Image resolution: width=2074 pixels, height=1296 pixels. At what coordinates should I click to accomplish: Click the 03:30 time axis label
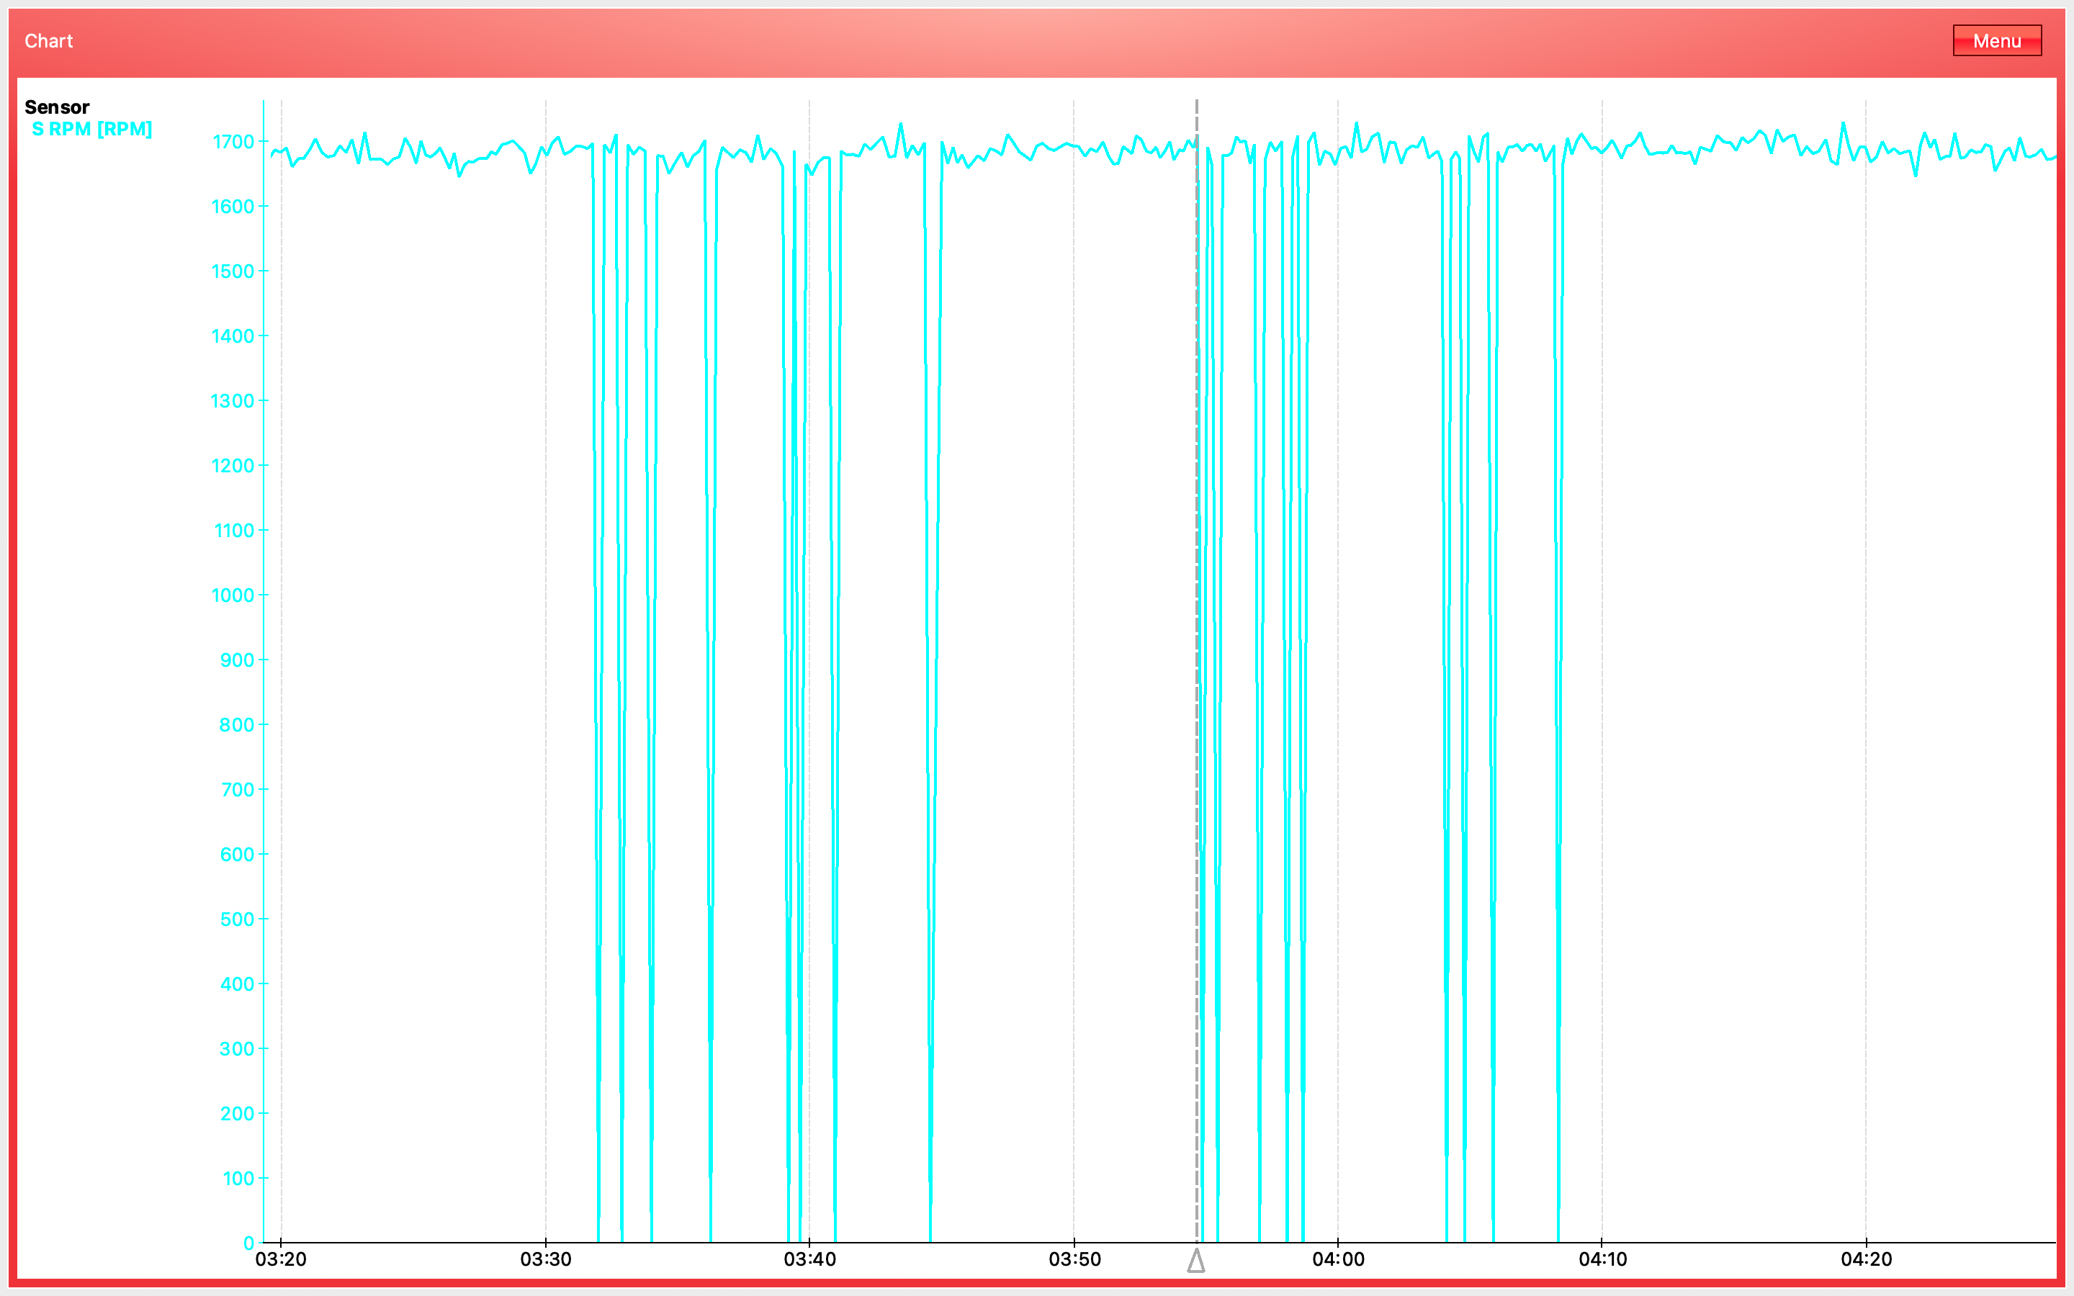tap(546, 1259)
